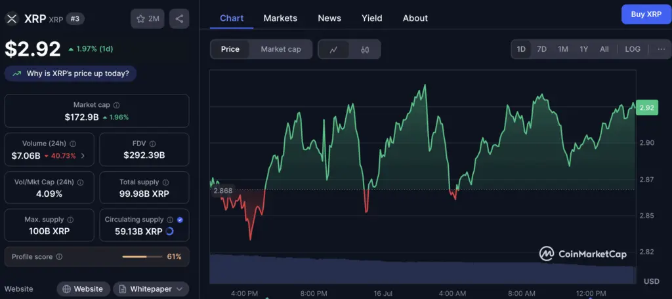Set chart range to 1M
The height and width of the screenshot is (299, 672).
pyautogui.click(x=562, y=49)
